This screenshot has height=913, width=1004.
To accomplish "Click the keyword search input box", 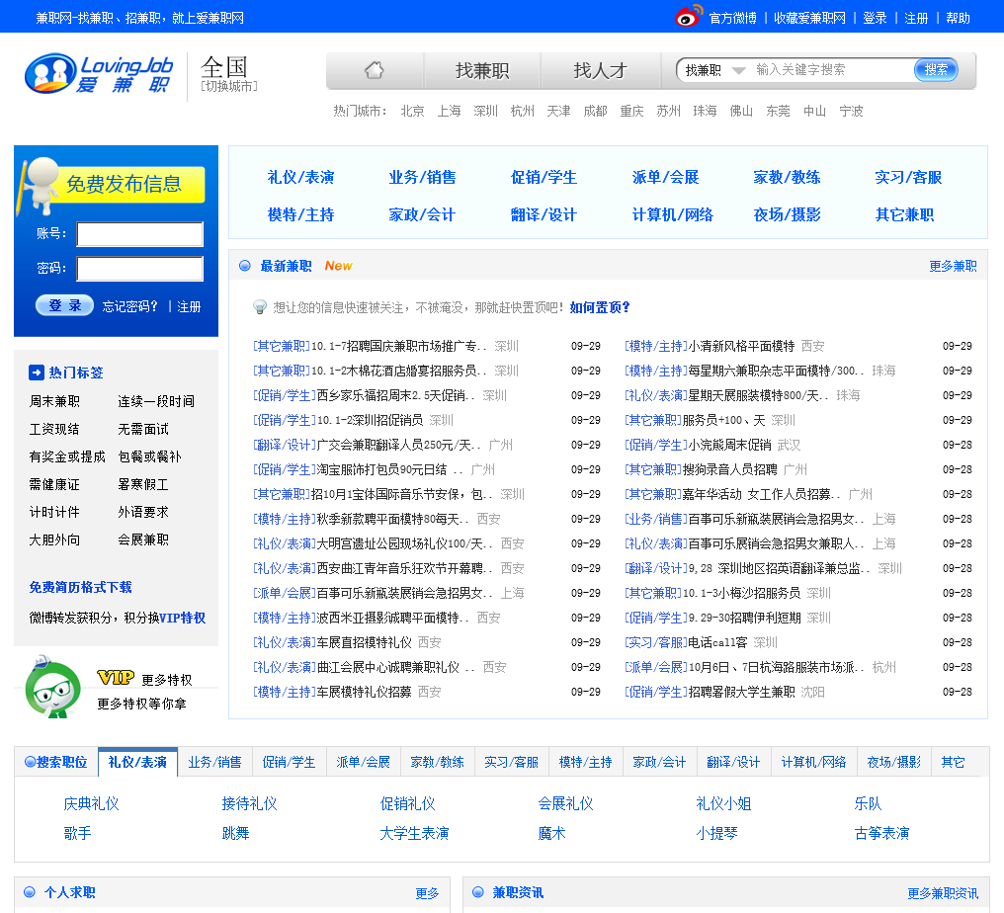I will (830, 70).
